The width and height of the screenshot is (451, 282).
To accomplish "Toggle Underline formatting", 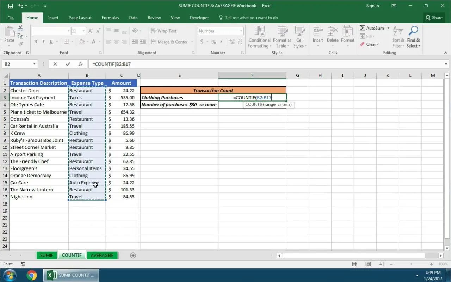I will coord(51,42).
